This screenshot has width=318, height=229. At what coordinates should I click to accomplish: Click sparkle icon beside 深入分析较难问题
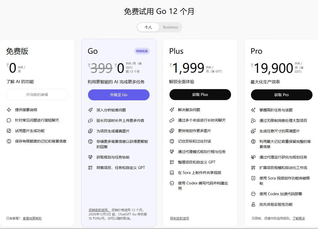click(90, 110)
